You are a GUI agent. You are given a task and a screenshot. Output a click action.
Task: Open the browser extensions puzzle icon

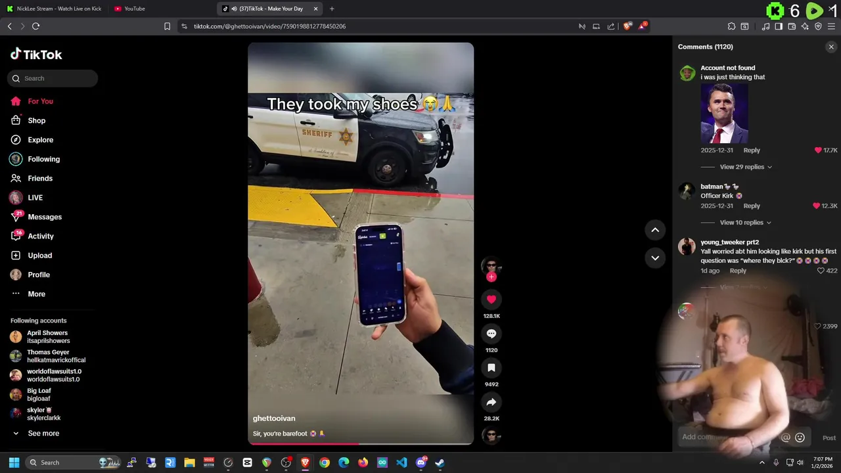(731, 26)
